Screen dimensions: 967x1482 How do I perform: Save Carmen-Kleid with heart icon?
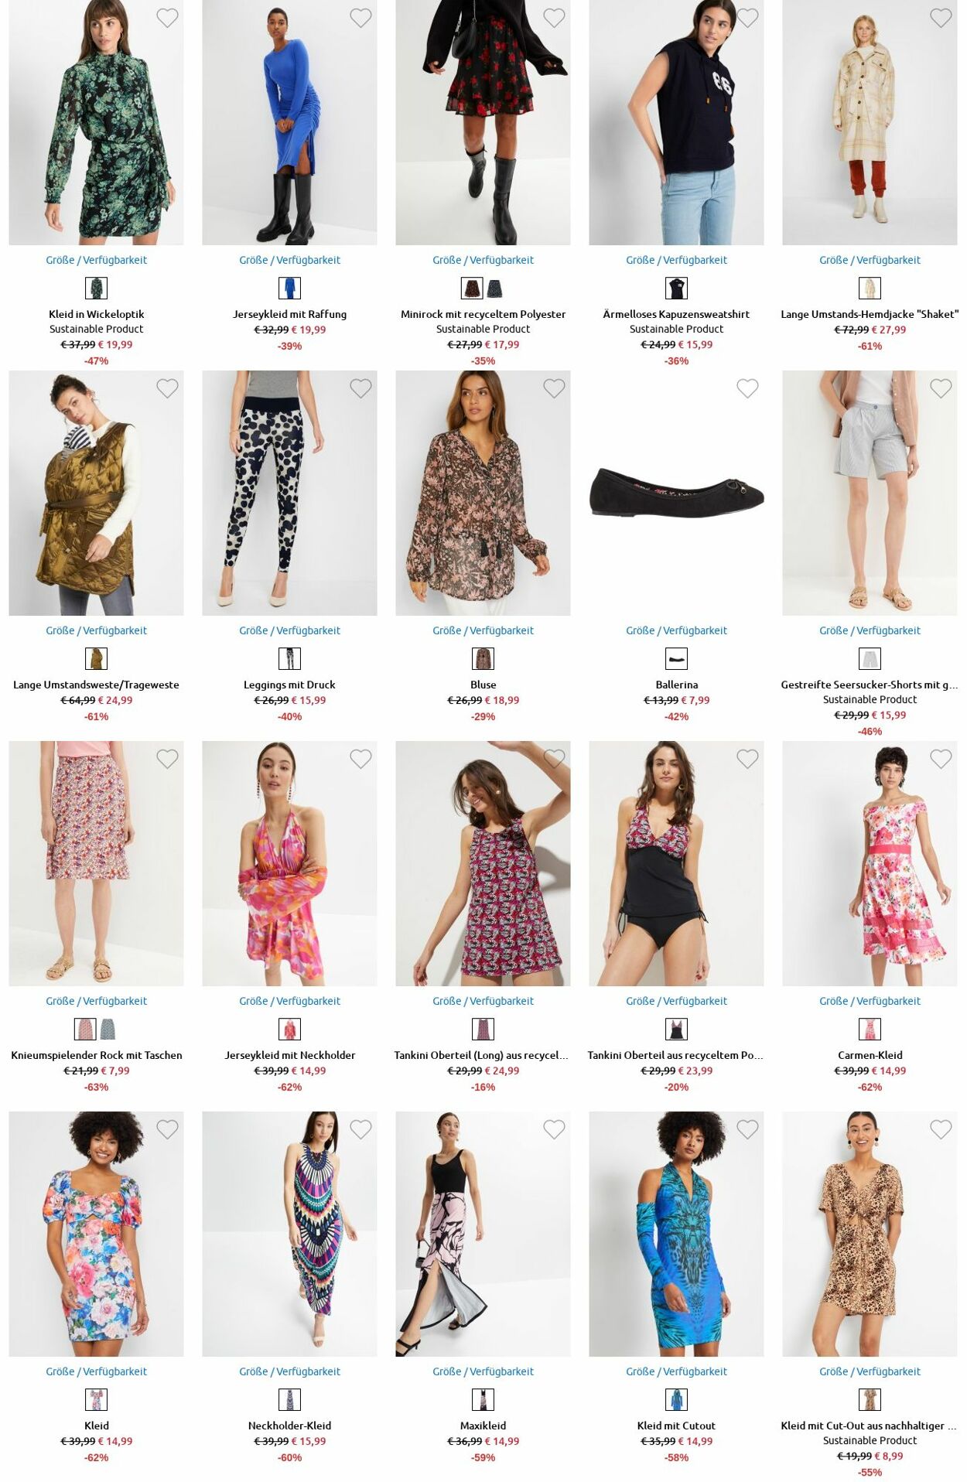[x=941, y=759]
